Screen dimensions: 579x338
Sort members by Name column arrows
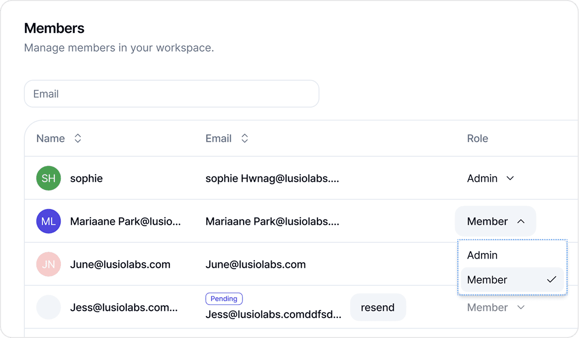pyautogui.click(x=77, y=139)
